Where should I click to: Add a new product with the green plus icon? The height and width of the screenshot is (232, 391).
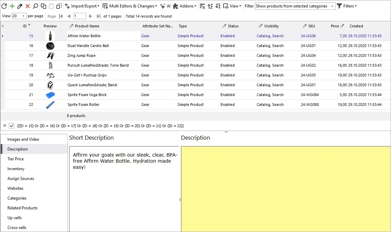point(12,6)
